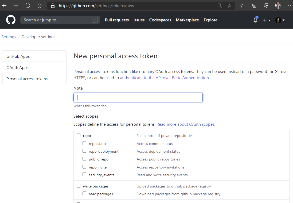Click the browser zoom magnifier icon
The height and width of the screenshot is (203, 293).
220,6
